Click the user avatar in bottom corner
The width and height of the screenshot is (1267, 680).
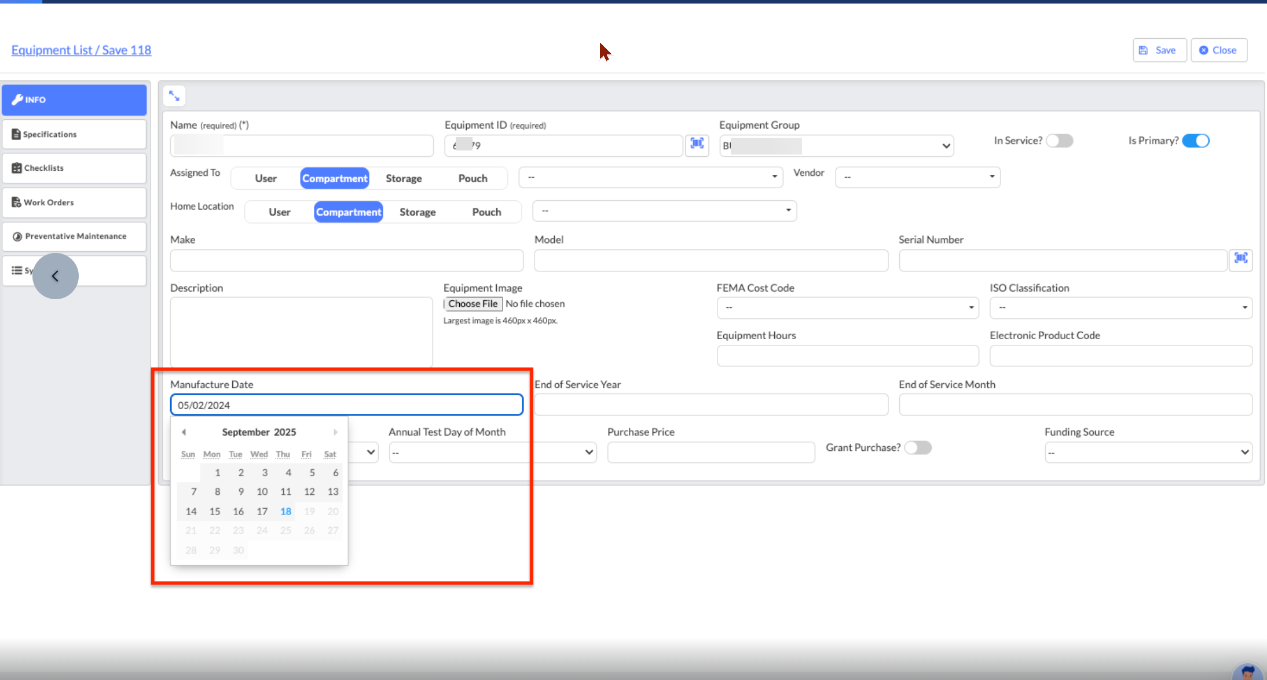click(1247, 672)
